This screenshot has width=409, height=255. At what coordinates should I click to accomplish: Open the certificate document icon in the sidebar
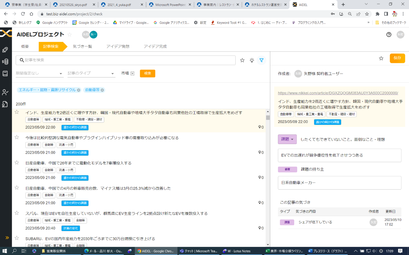coord(5,104)
